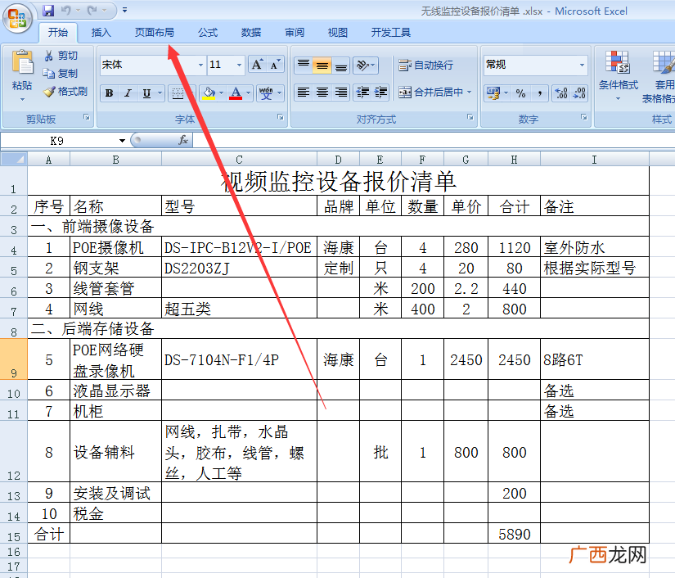
Task: Click the Office button orb
Action: coord(18,18)
